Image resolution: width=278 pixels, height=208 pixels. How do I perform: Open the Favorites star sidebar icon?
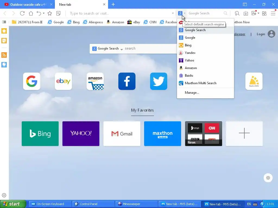pos(4,31)
